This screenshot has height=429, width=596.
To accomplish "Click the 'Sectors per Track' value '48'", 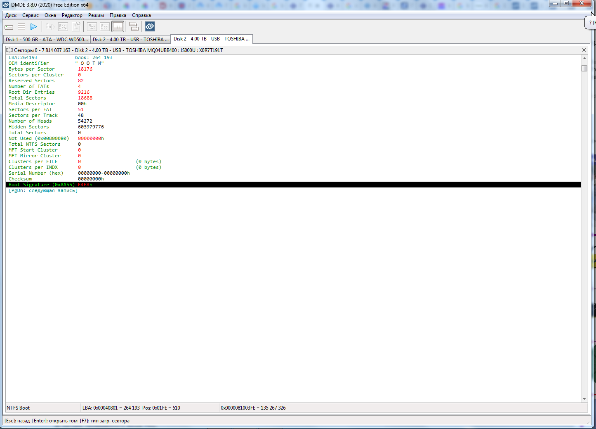I will pos(81,116).
